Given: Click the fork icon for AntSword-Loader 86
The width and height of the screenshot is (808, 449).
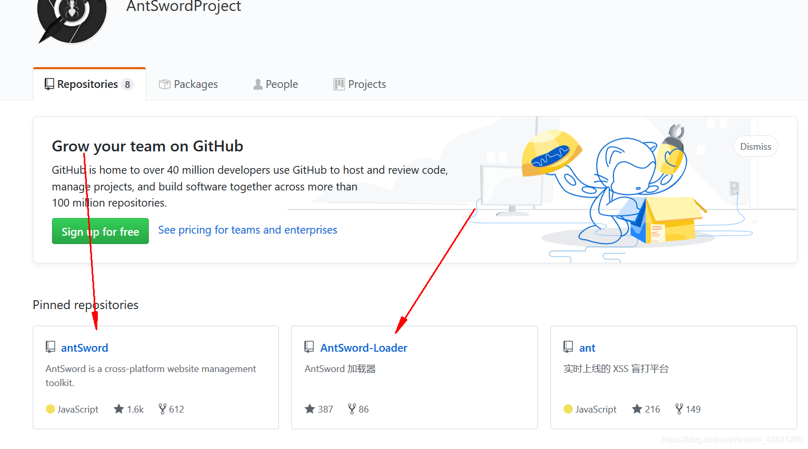Looking at the screenshot, I should point(352,409).
